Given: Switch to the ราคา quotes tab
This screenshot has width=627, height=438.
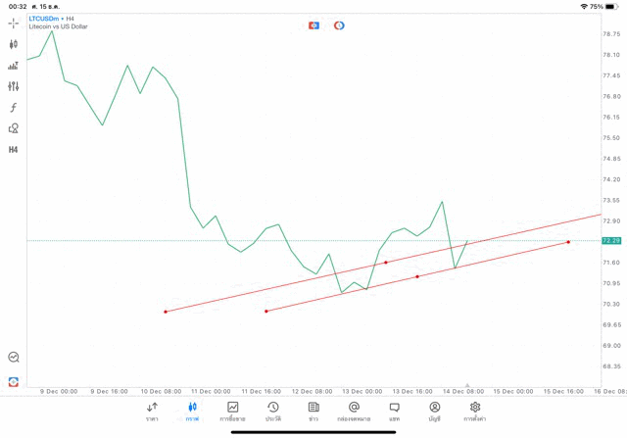Looking at the screenshot, I should [152, 411].
